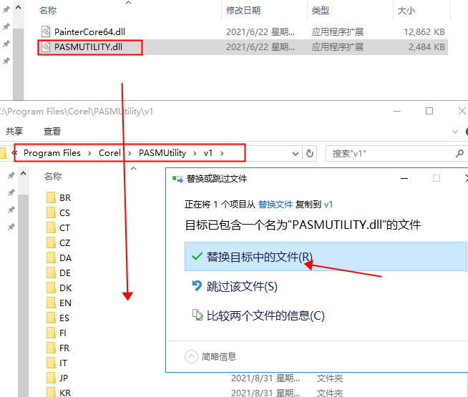Click Program Files in address breadcrumb
The image size is (468, 397).
click(52, 153)
